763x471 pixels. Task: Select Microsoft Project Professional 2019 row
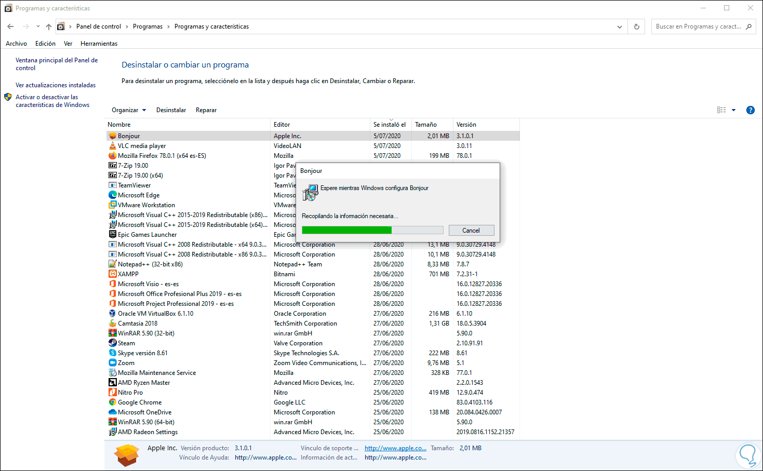click(x=313, y=304)
